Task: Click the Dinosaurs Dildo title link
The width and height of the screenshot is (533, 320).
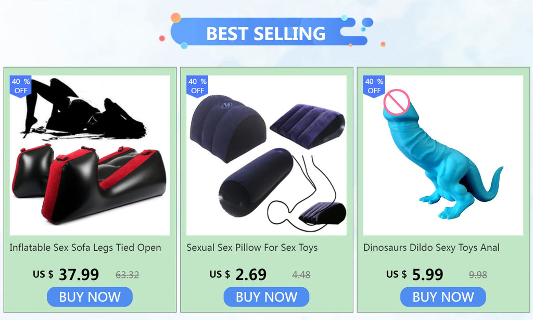Action: click(432, 248)
